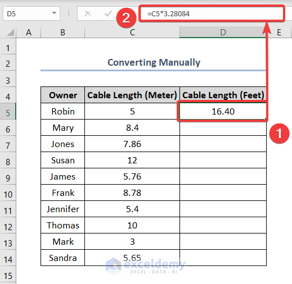Select all cells with corner triangle
The width and height of the screenshot is (292, 284).
10,33
